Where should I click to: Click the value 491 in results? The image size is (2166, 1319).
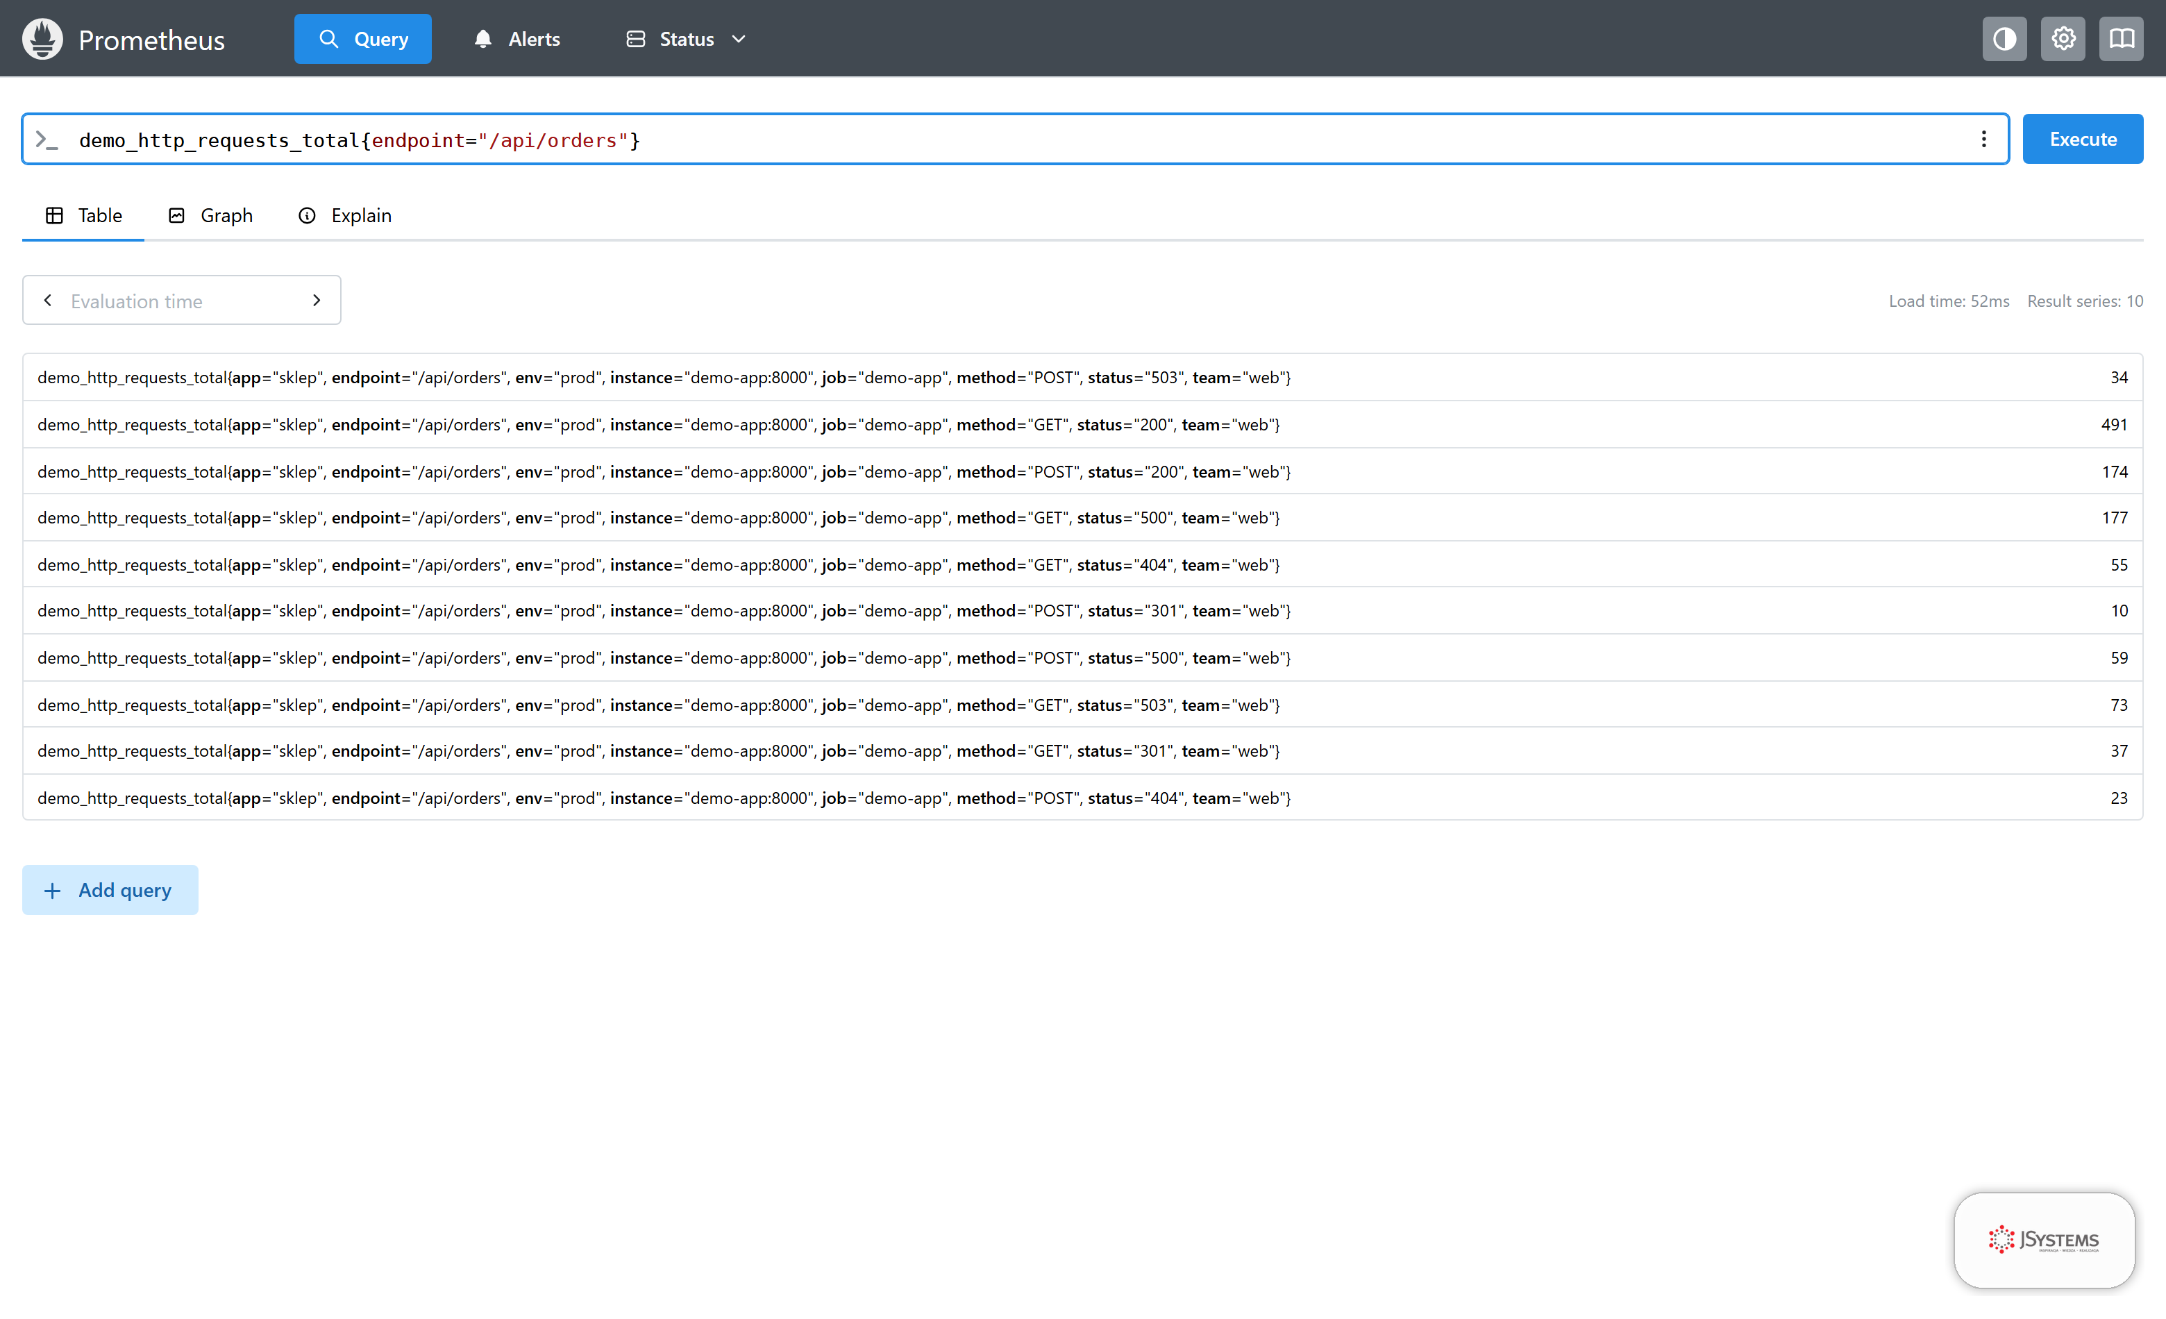click(x=2114, y=424)
